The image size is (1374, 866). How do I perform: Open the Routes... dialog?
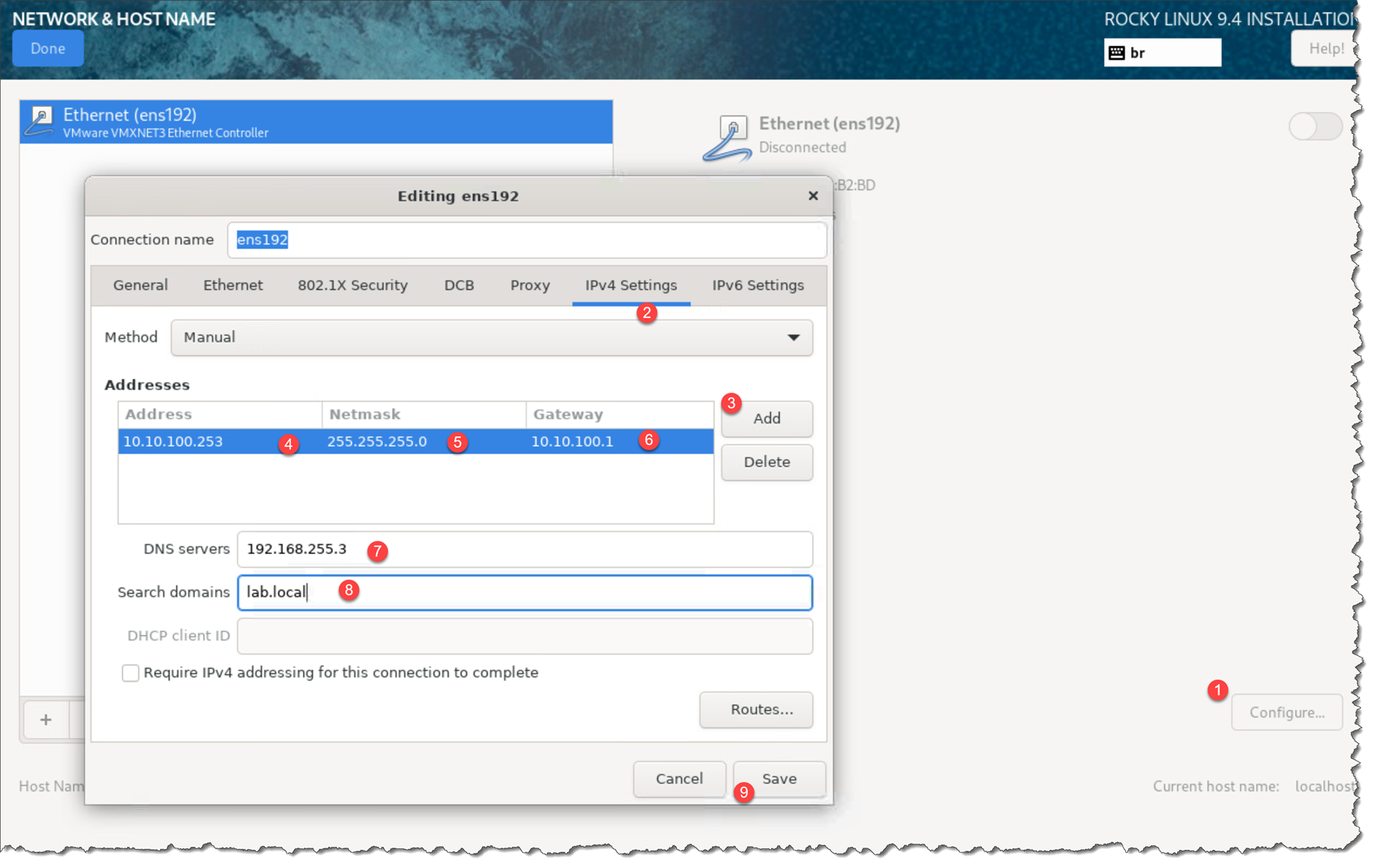756,710
